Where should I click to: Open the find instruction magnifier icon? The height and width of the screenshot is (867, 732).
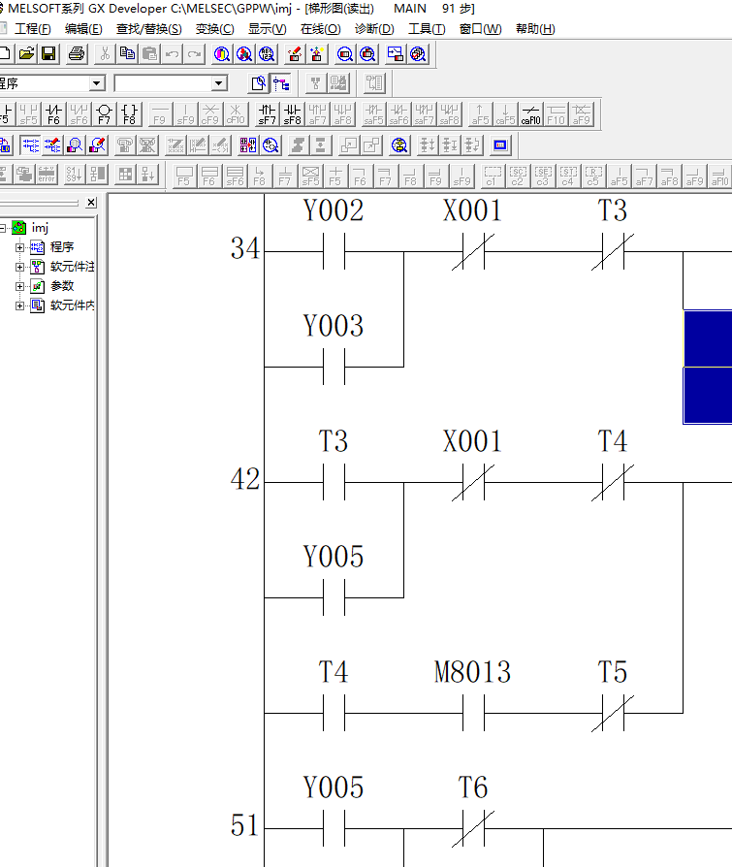tap(244, 53)
